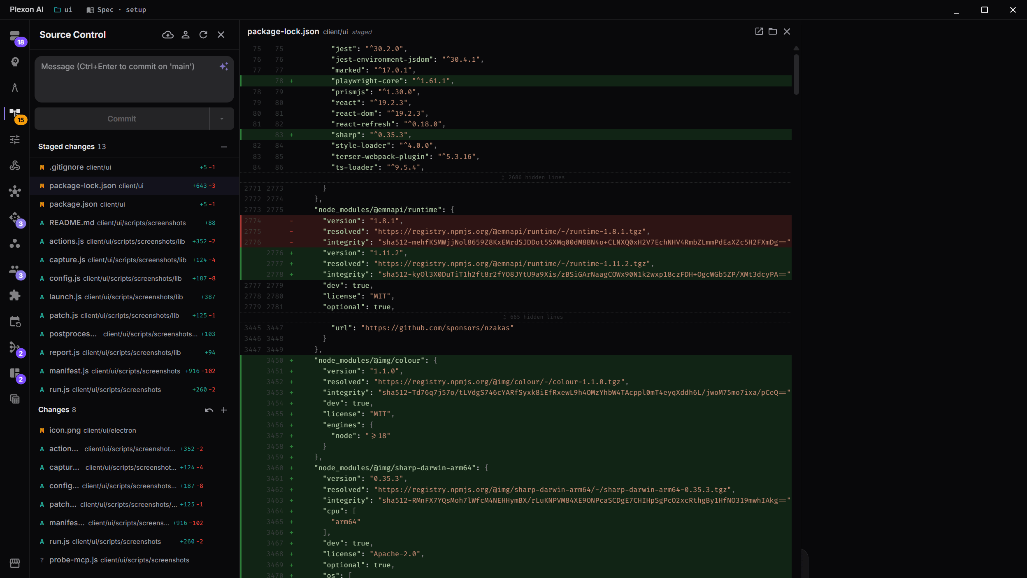
Task: Open the lightbulb head icon in sidebar
Action: coord(15,62)
